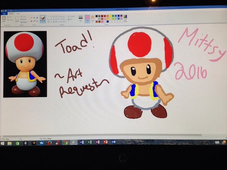
Task: Switch to Word from the taskbar
Action: tap(82, 142)
